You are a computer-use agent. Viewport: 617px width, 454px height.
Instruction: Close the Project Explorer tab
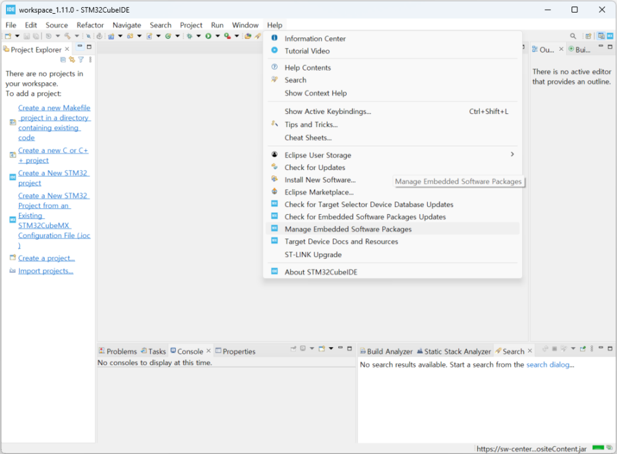pos(67,49)
